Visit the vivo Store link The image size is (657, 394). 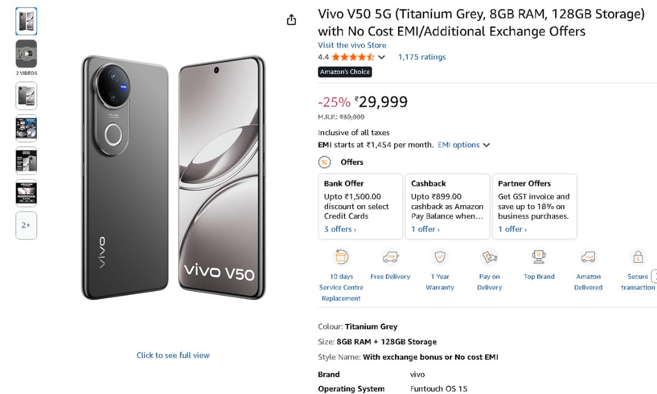tap(352, 45)
